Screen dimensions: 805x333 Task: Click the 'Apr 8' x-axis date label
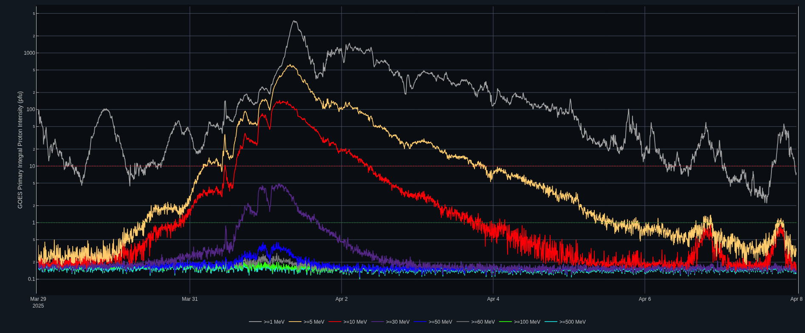pos(797,299)
